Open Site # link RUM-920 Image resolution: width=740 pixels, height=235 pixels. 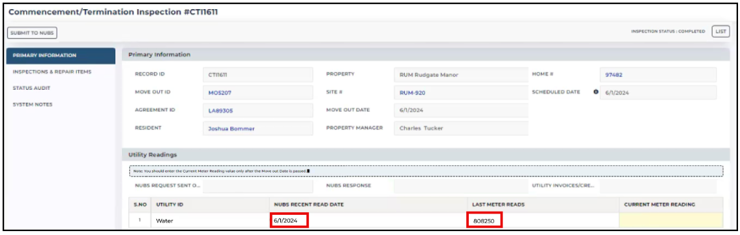pyautogui.click(x=412, y=93)
